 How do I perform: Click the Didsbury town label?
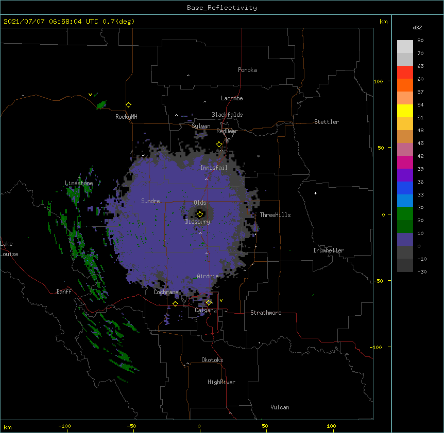click(197, 222)
